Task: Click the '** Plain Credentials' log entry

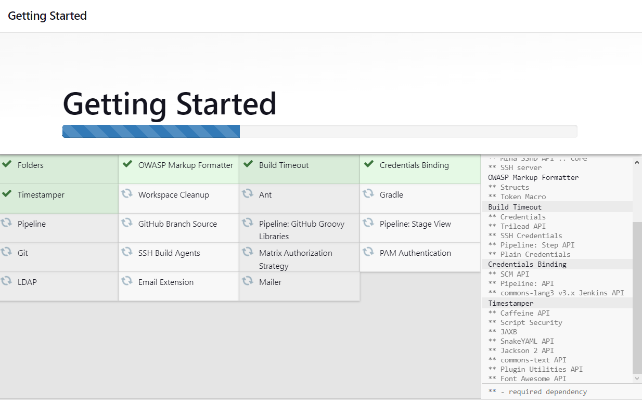Action: tap(530, 254)
